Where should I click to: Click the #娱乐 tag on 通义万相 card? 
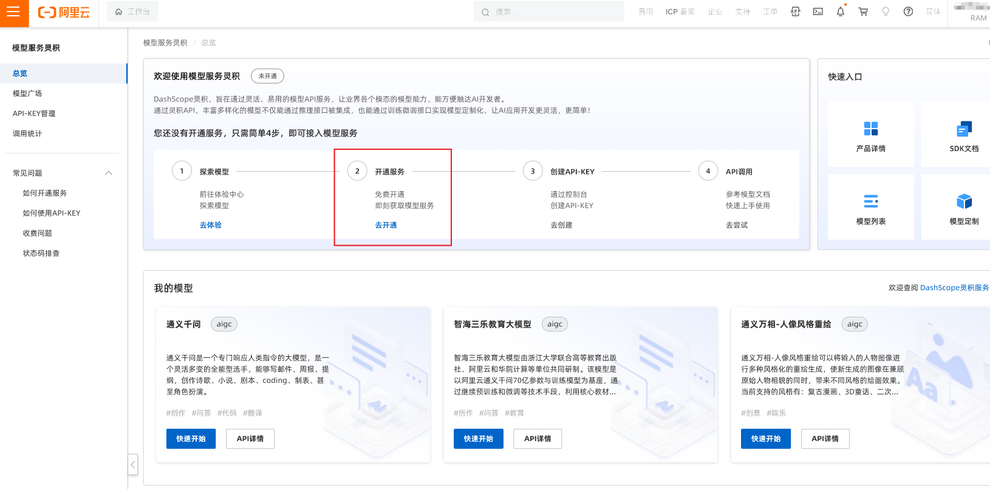coord(776,413)
